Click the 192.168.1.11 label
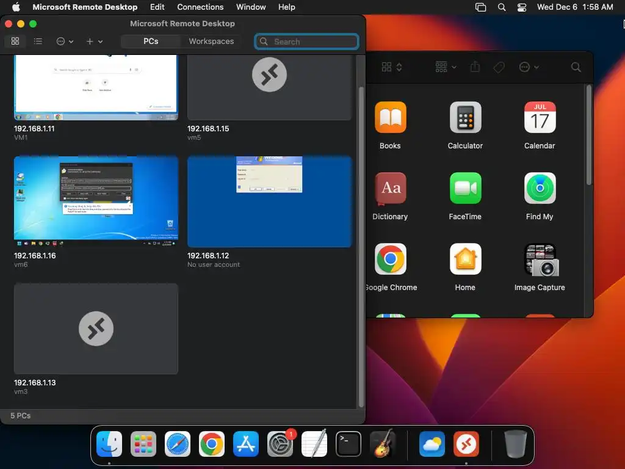Image resolution: width=625 pixels, height=469 pixels. 34,128
